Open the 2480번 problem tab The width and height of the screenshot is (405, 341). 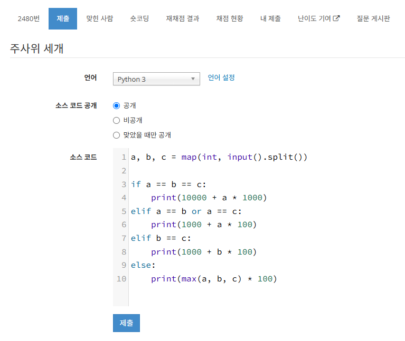click(29, 18)
